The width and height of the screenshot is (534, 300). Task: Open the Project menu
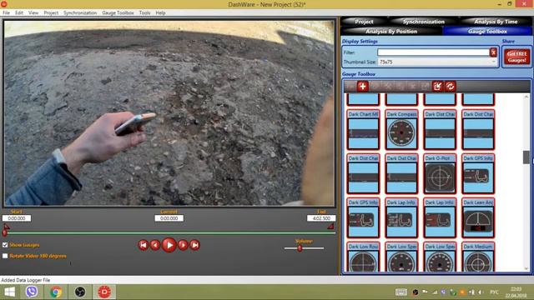point(51,12)
